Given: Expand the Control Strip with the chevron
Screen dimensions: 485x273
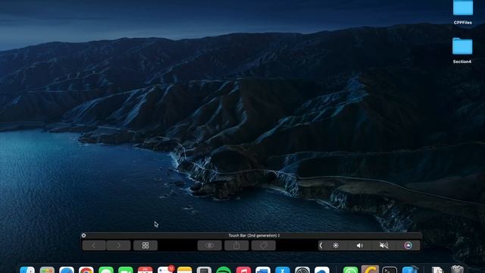Looking at the screenshot, I should pos(321,246).
